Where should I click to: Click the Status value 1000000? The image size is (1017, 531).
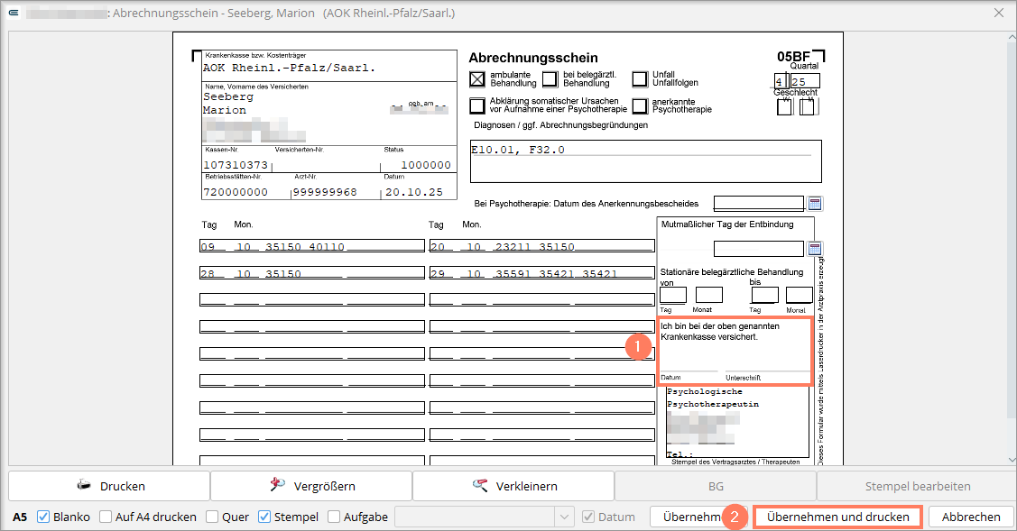(426, 165)
